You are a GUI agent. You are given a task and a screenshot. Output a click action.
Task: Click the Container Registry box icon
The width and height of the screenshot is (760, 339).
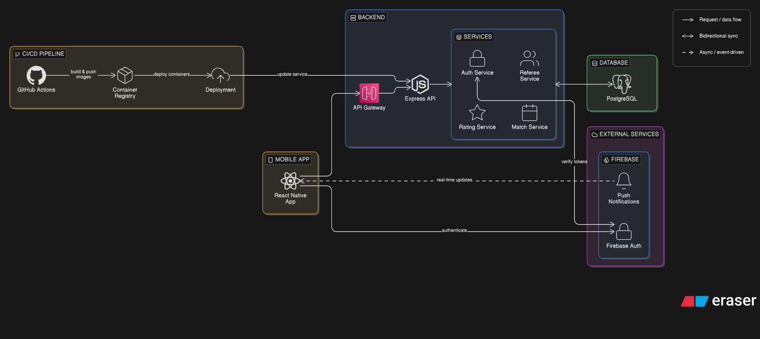pos(125,75)
